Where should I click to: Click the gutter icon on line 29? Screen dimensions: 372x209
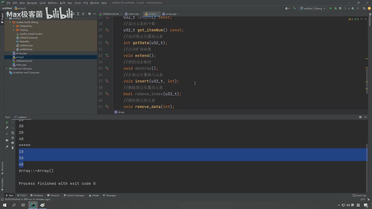click(x=107, y=30)
